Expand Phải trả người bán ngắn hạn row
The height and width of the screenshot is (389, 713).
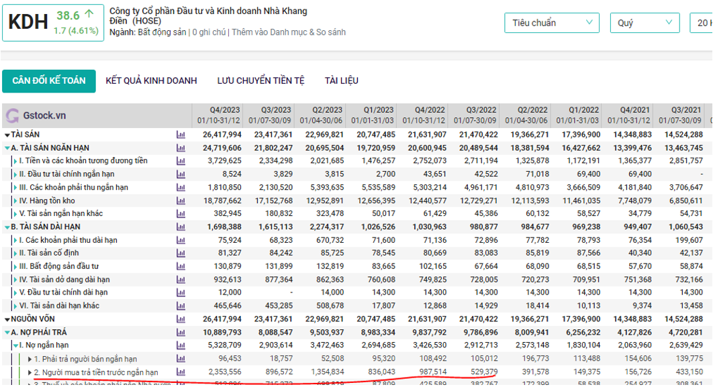click(30, 359)
